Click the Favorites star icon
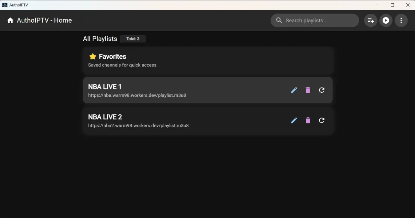415x218 pixels. coord(93,57)
